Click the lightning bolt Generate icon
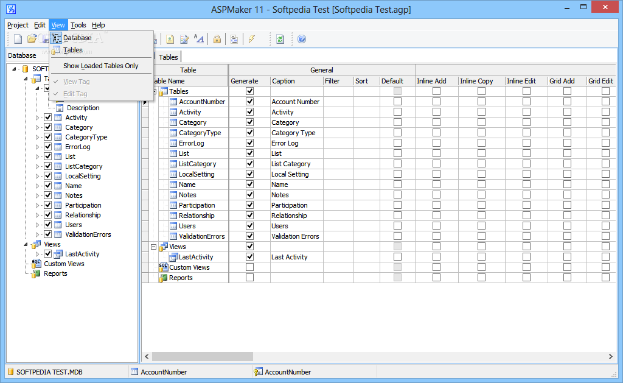This screenshot has width=623, height=383. point(251,39)
